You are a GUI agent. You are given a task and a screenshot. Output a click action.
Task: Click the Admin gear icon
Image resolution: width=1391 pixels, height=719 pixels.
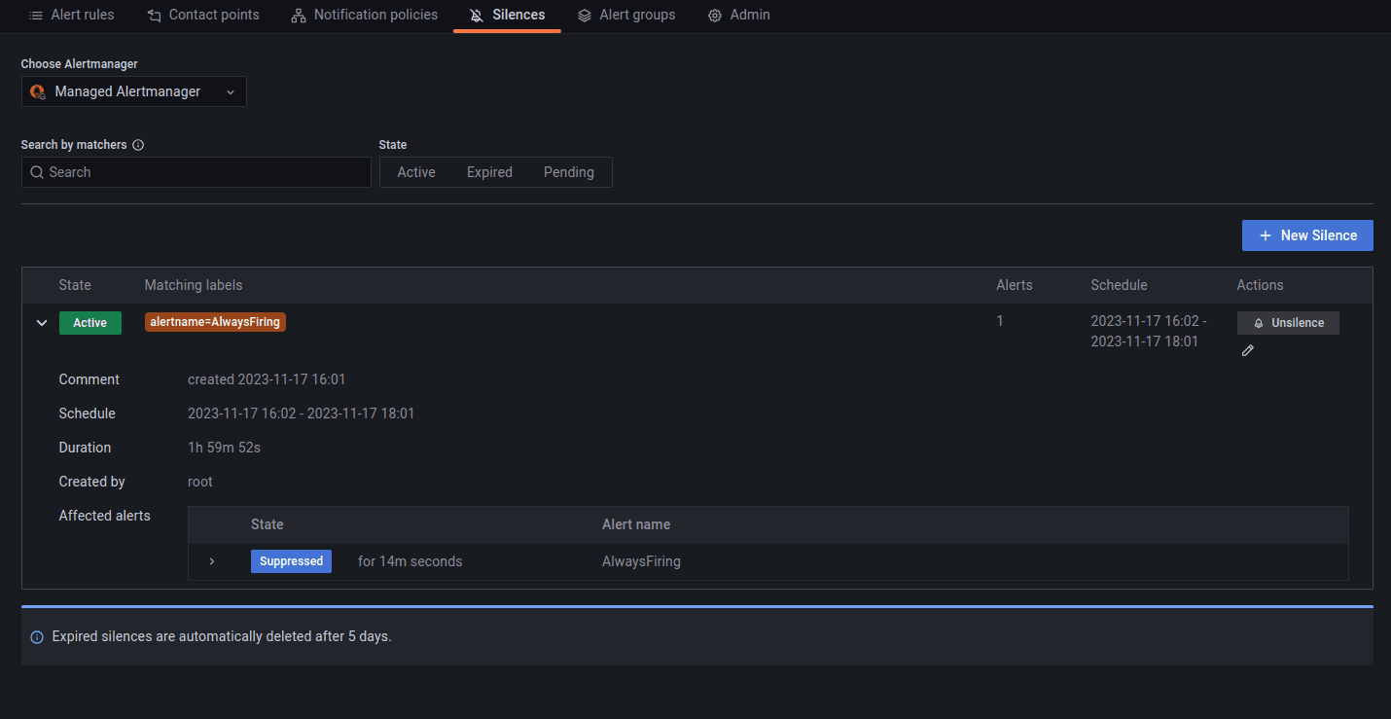[x=715, y=16]
